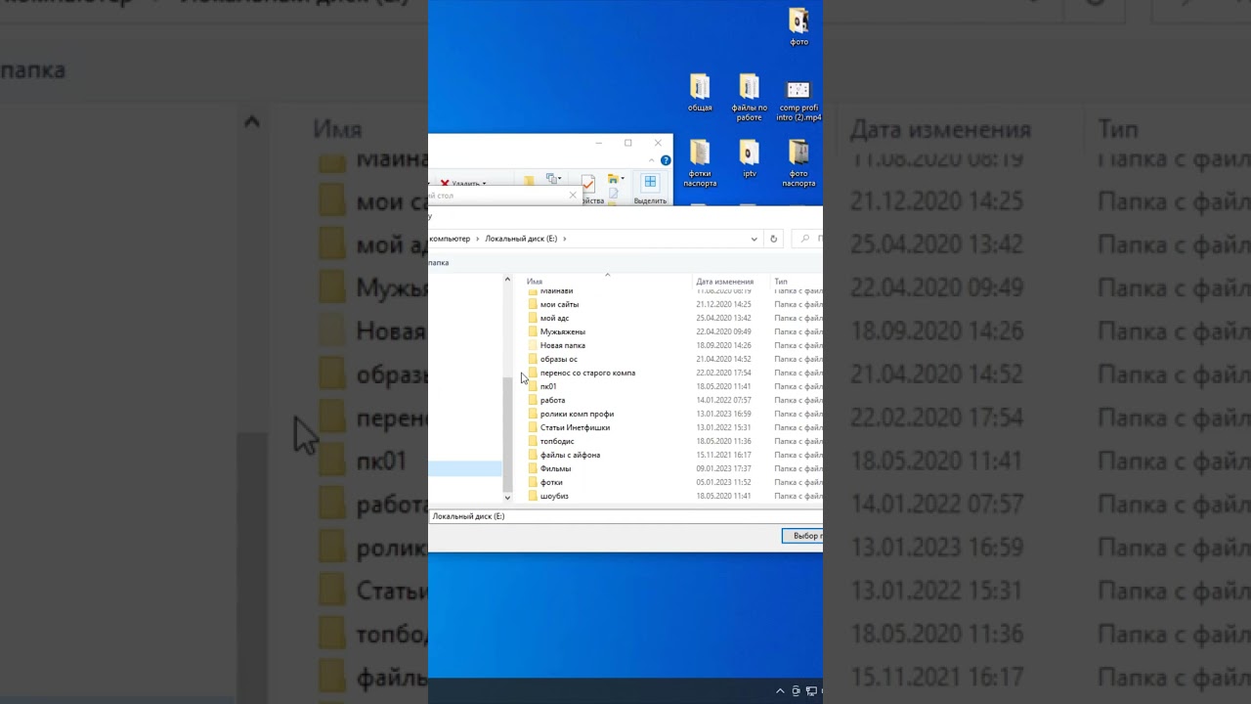Click the folder icon of 'Фильмы'

coord(533,468)
